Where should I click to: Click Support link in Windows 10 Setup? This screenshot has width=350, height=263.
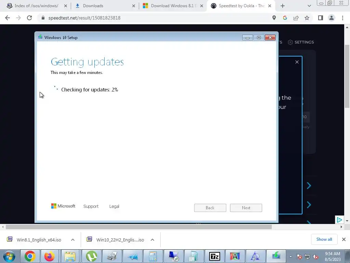91,206
